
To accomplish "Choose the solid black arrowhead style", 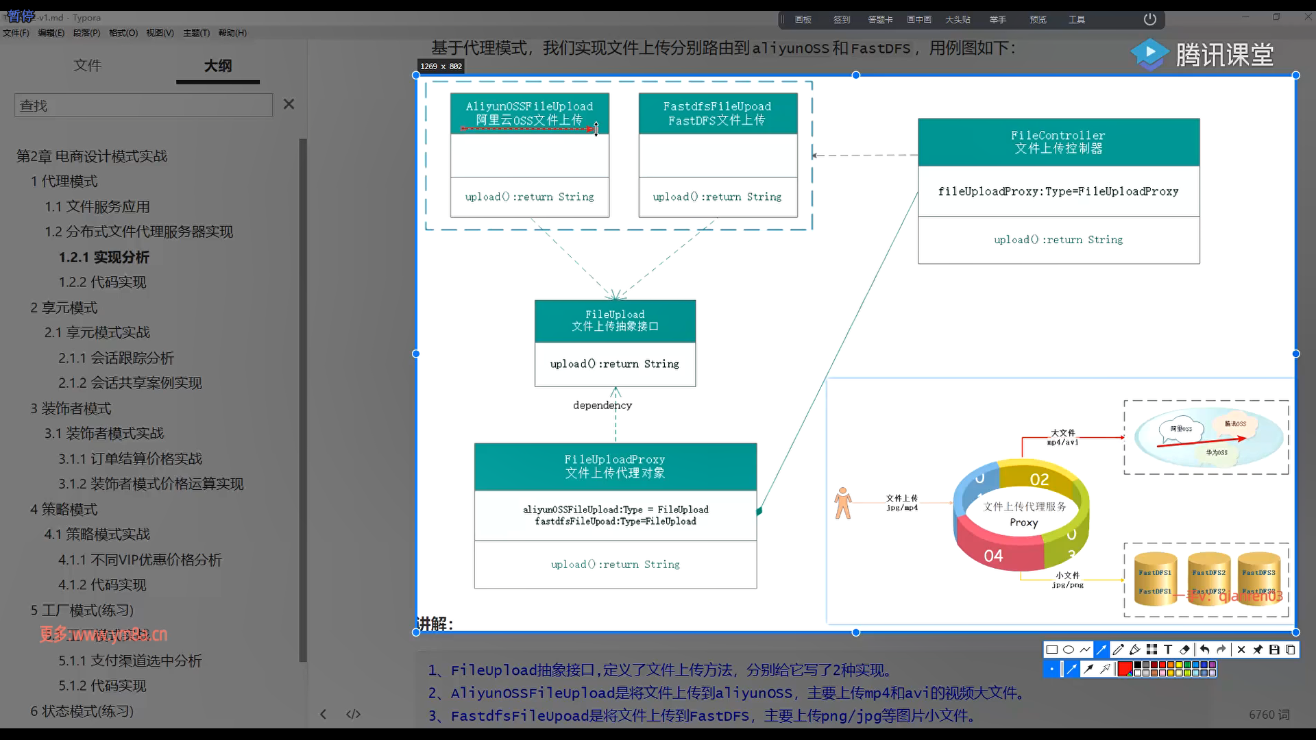I will pos(1088,669).
